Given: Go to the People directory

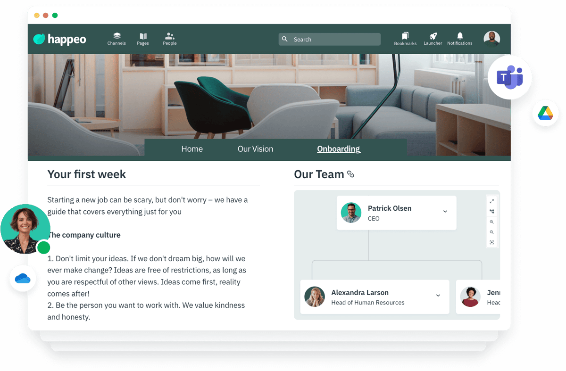Looking at the screenshot, I should pos(170,39).
